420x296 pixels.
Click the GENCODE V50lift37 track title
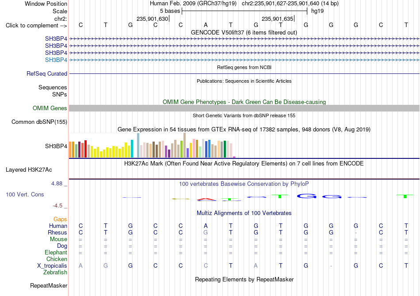pos(244,32)
